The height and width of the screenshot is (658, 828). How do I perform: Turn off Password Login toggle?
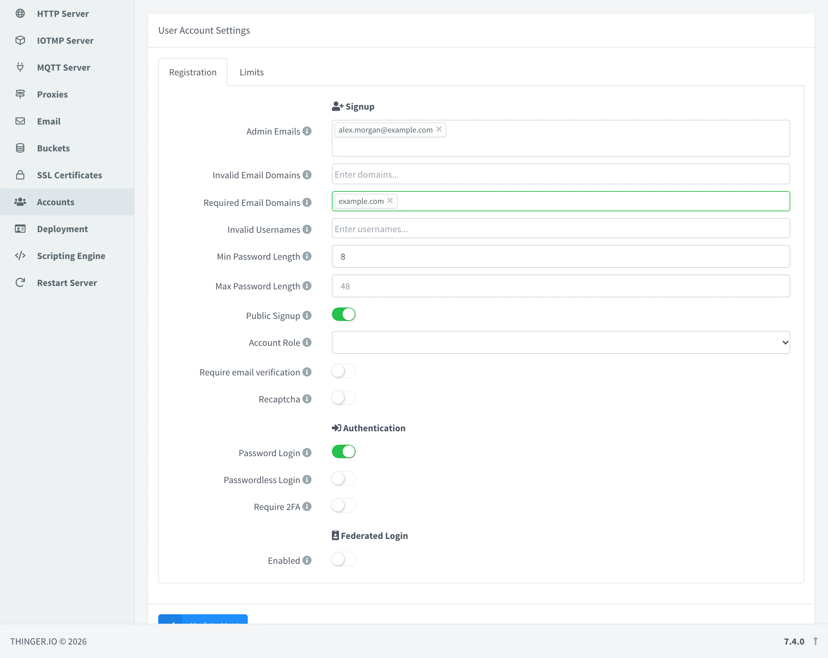343,451
